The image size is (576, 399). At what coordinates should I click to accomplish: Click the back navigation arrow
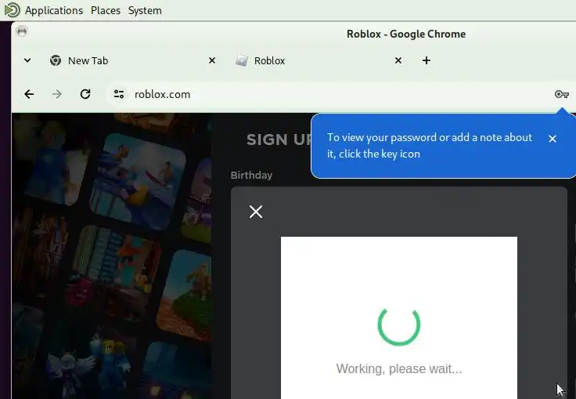[29, 94]
